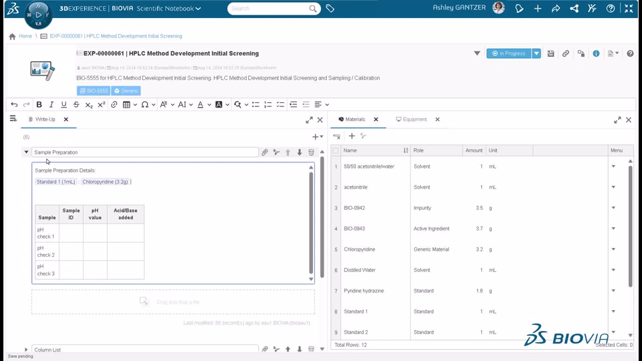This screenshot has width=642, height=361.
Task: Apply strikethrough formatting
Action: pos(76,104)
